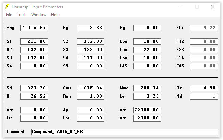223x140 pixels.
Task: Click the F23 field
Action: coord(204,50)
